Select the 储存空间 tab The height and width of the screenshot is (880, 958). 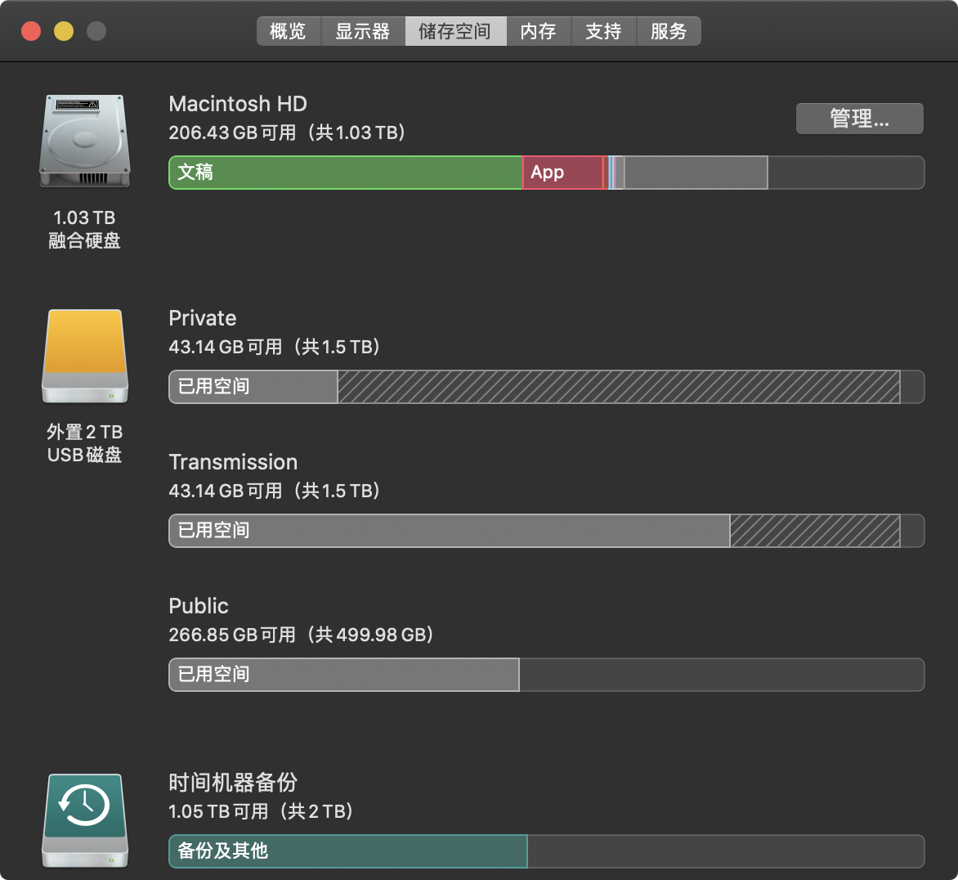click(x=455, y=31)
